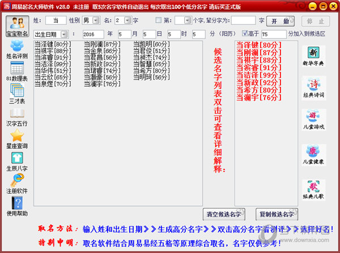Toggle the 高于 score threshold checkbox

pos(245,33)
